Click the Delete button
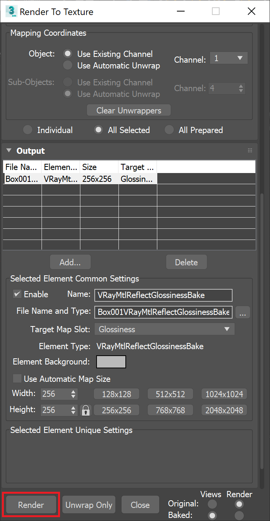This screenshot has width=270, height=521. click(x=187, y=262)
